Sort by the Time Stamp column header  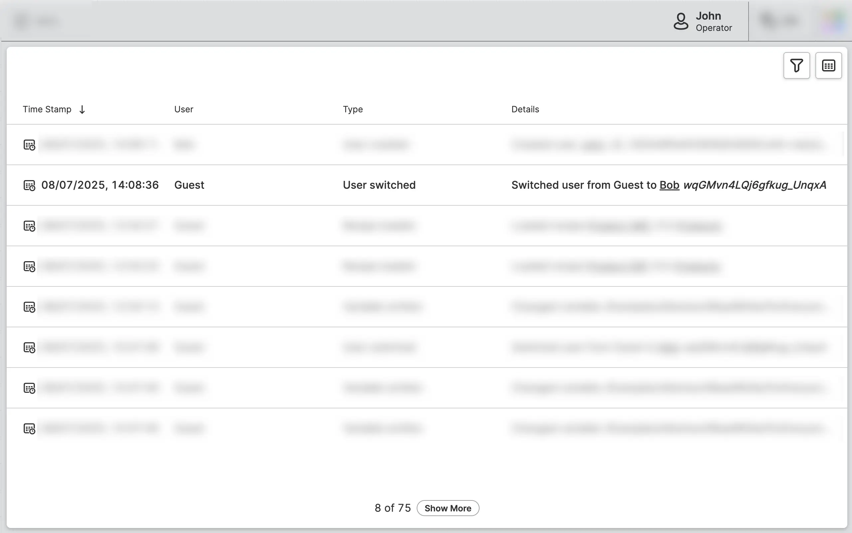pos(47,109)
